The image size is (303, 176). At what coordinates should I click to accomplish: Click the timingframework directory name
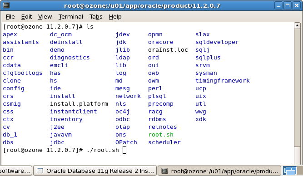223,81
